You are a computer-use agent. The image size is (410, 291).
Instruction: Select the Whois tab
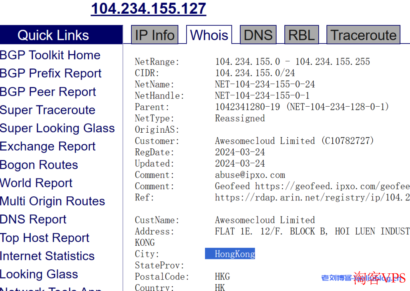pyautogui.click(x=209, y=35)
